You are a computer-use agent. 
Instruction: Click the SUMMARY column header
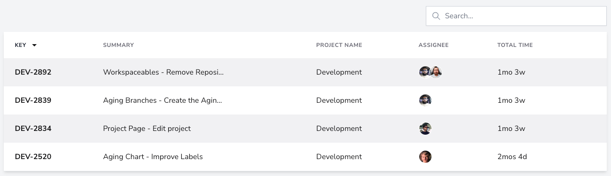(x=118, y=45)
